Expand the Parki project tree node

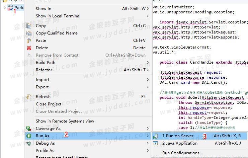click(5, 8)
